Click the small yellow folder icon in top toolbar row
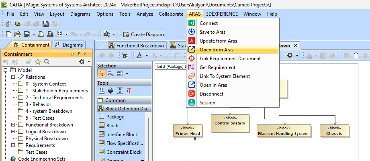This screenshot has height=161, width=370. point(18,24)
